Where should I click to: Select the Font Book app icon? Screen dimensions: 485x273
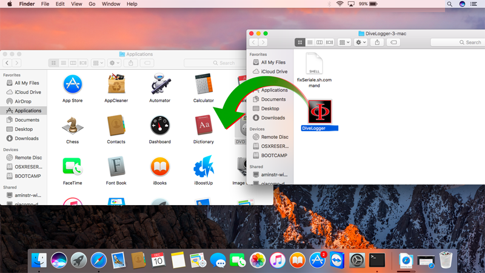(x=116, y=166)
